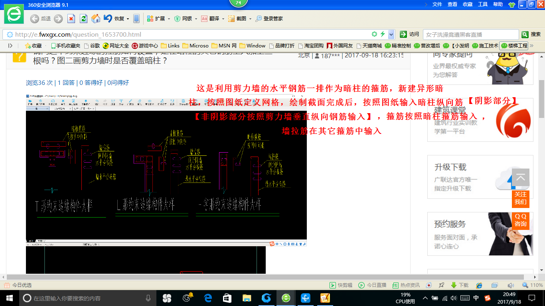Image resolution: width=545 pixels, height=306 pixels.
Task: Open the 游戏中心 bookmark
Action: point(145,45)
